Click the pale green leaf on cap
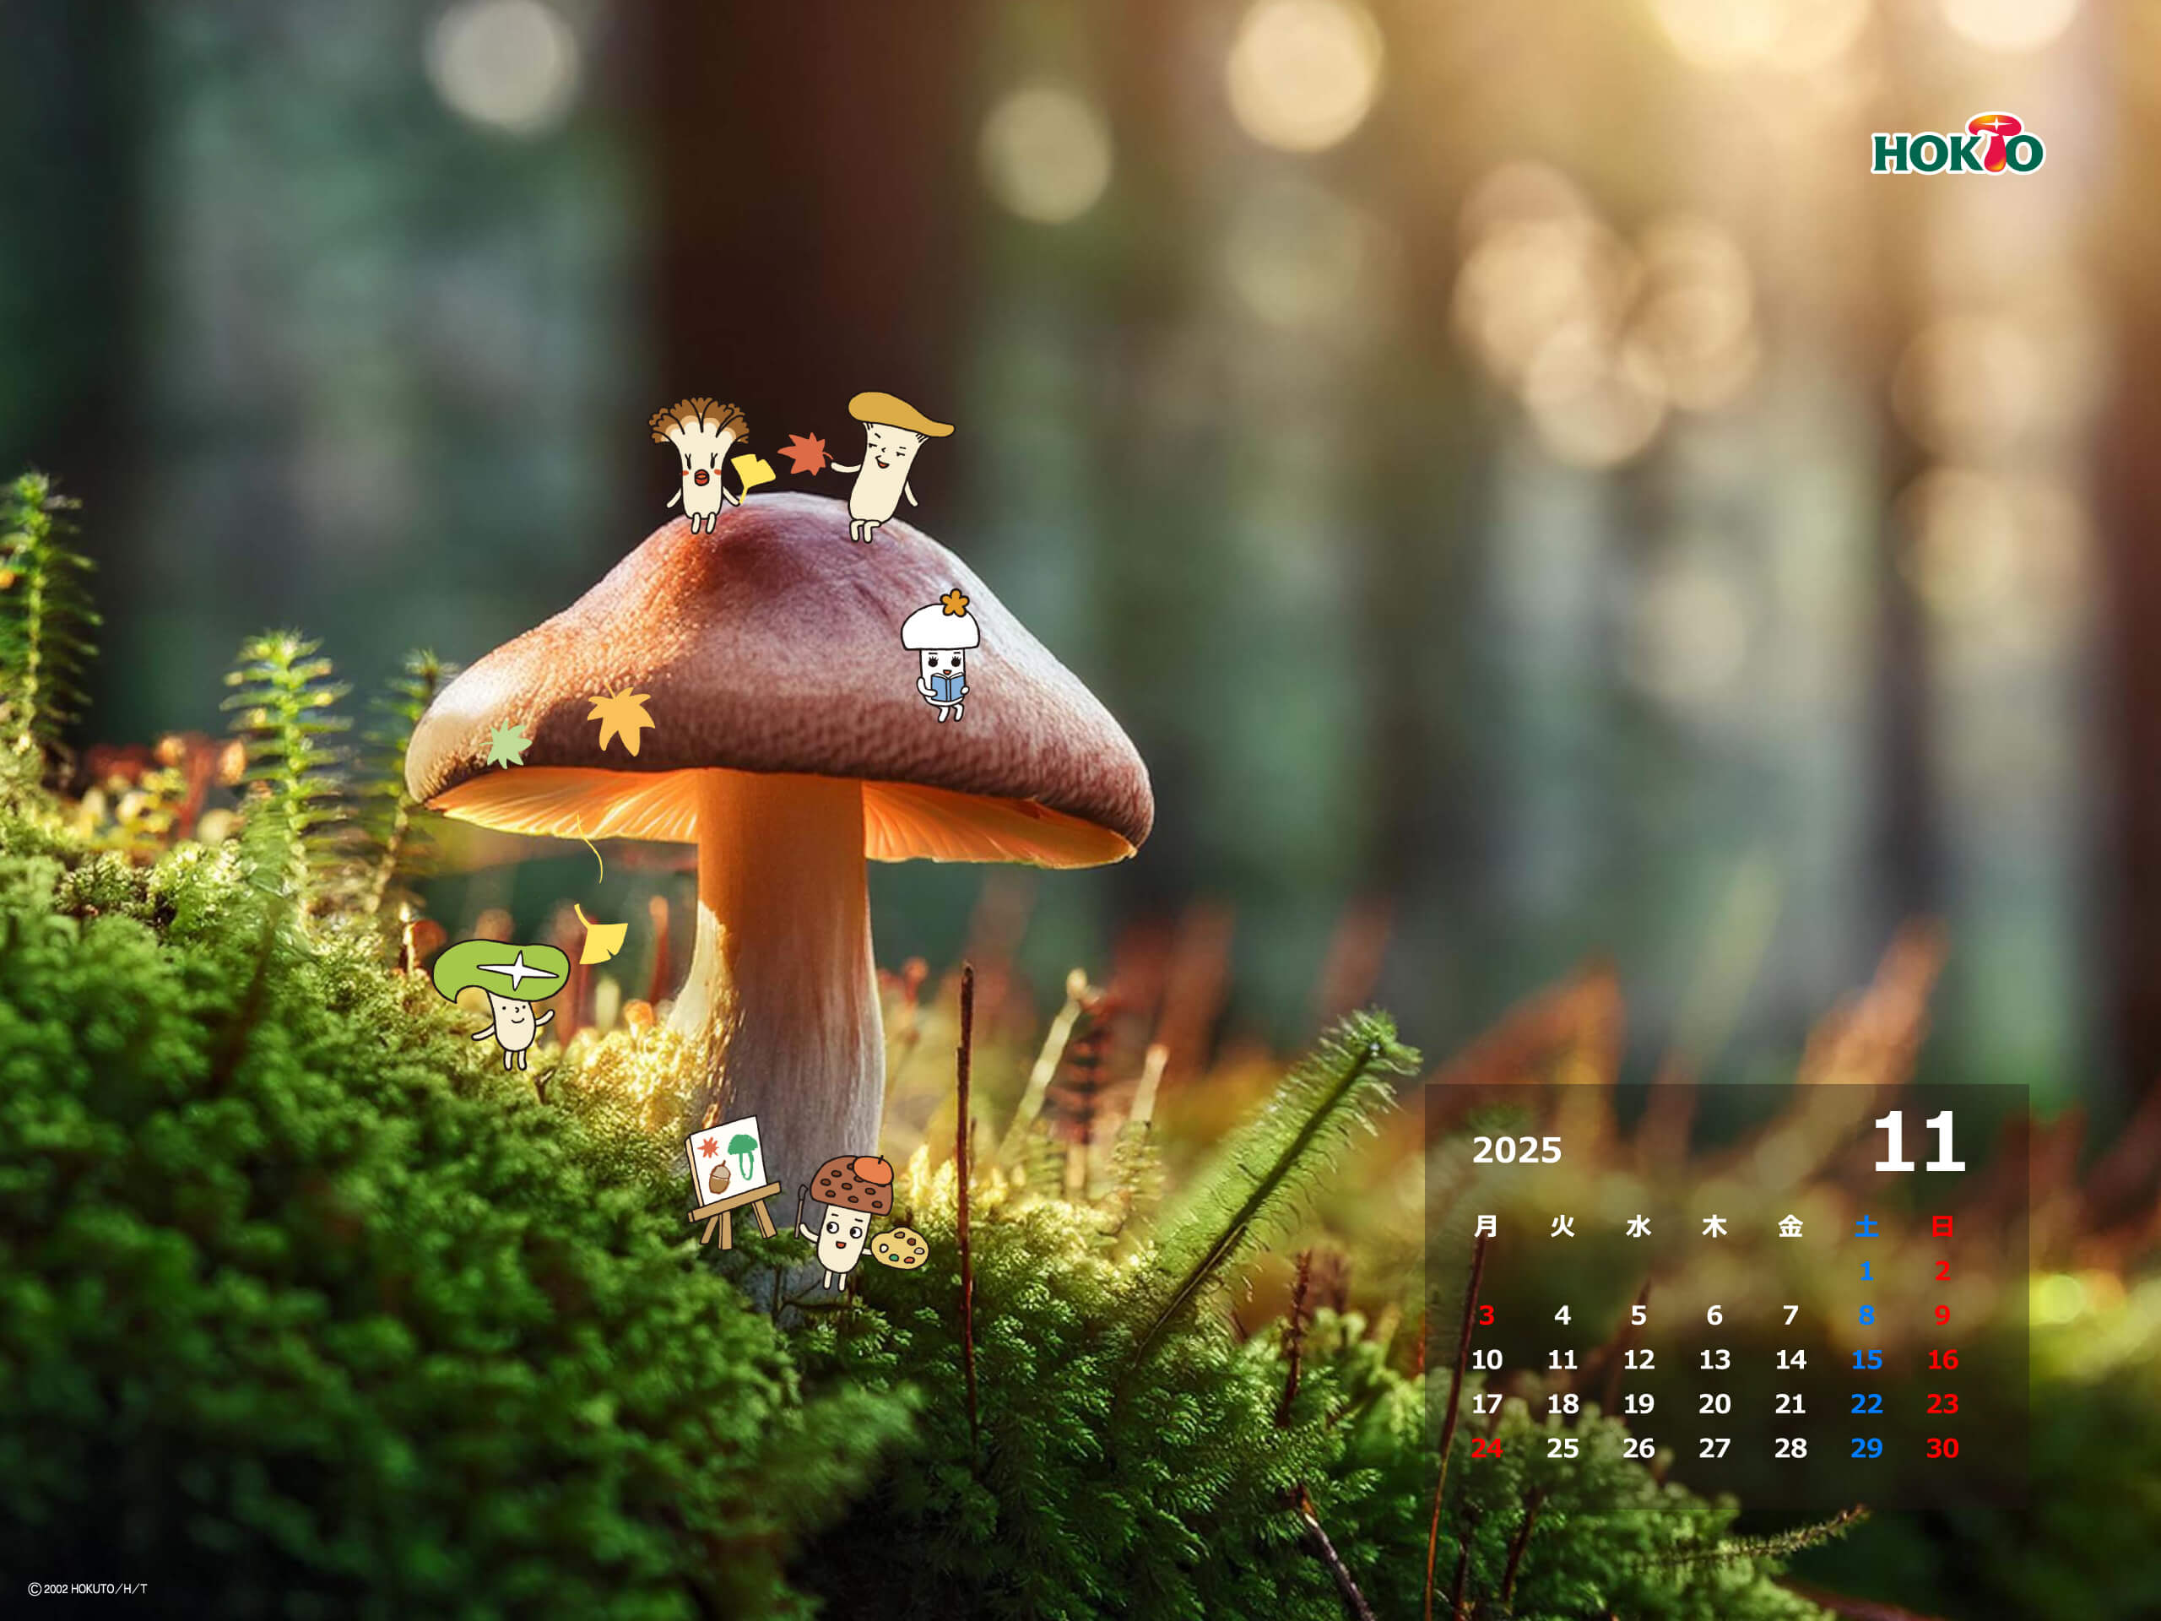Image resolution: width=2161 pixels, height=1621 pixels. [x=508, y=745]
